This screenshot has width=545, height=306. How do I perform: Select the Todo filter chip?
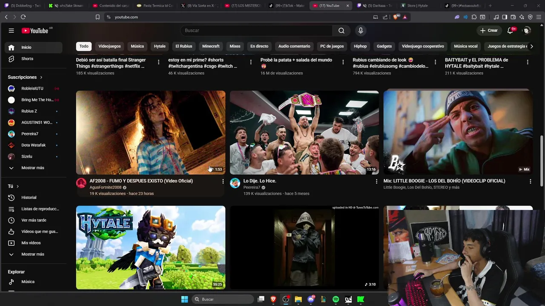84,46
